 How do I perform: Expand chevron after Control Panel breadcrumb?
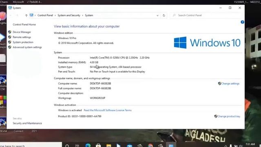pos(55,16)
